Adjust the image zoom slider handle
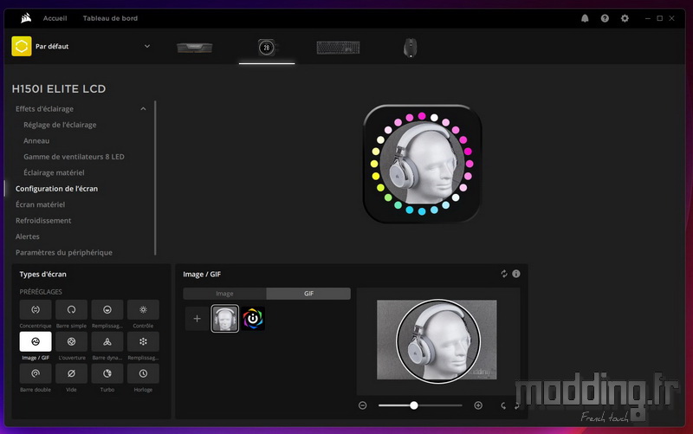The height and width of the screenshot is (434, 693). [414, 405]
